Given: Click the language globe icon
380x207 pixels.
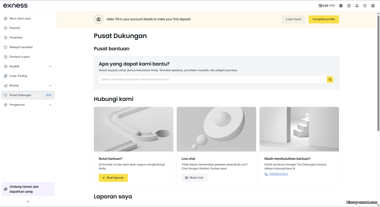Looking at the screenshot, I should [341, 6].
